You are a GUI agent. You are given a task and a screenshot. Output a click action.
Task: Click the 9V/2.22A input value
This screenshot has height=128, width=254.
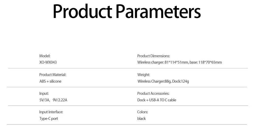(60, 100)
